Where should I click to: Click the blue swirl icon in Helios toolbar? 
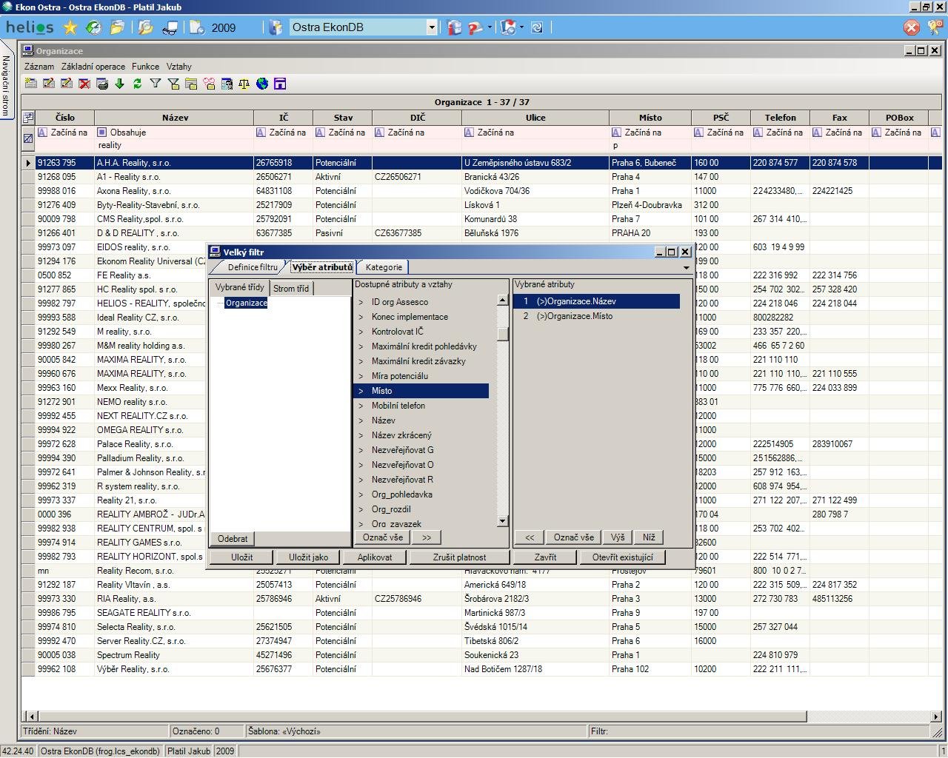537,27
